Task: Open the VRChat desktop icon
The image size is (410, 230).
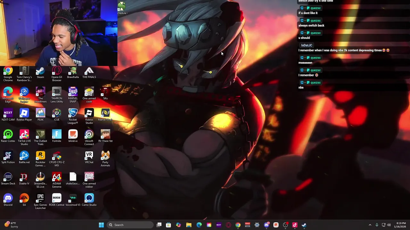Action: [89, 157]
